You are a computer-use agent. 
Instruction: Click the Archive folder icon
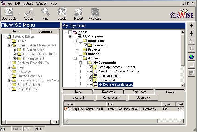click(x=85, y=58)
